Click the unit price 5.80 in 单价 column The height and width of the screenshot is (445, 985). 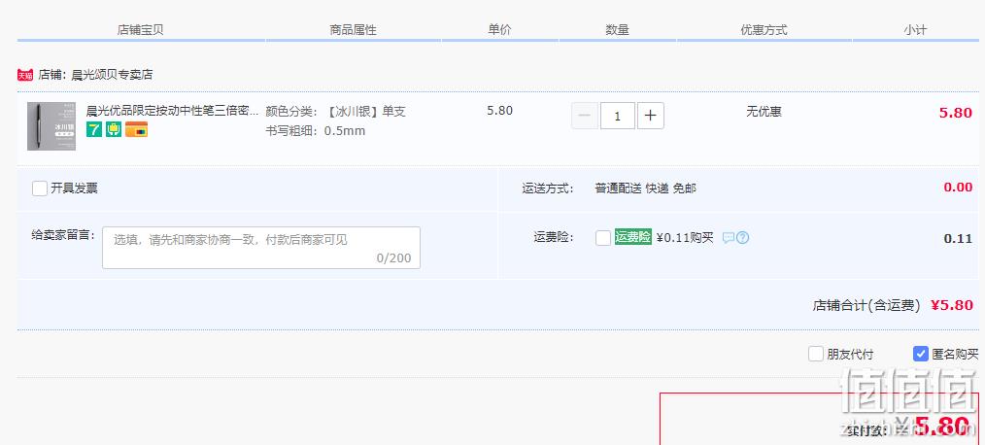(x=500, y=111)
